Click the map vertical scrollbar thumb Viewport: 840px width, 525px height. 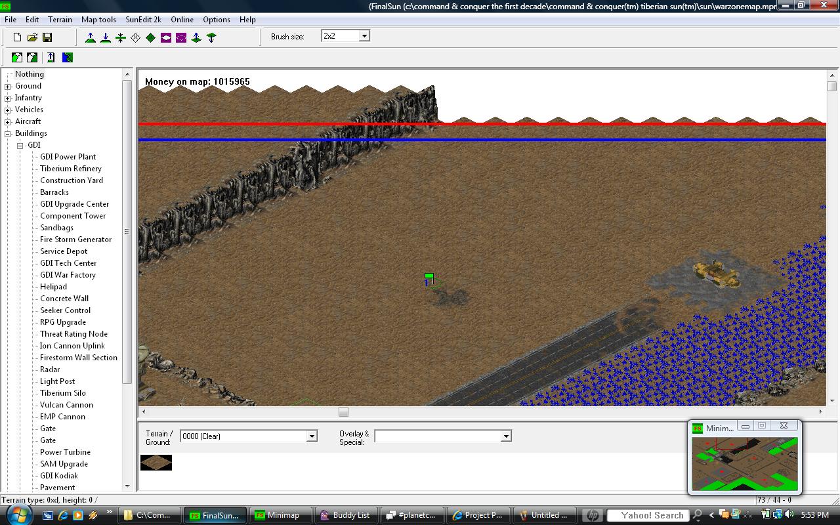click(x=832, y=86)
